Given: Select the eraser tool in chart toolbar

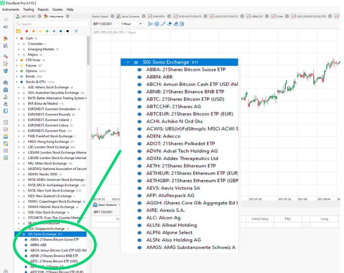Looking at the screenshot, I should tap(169, 24).
